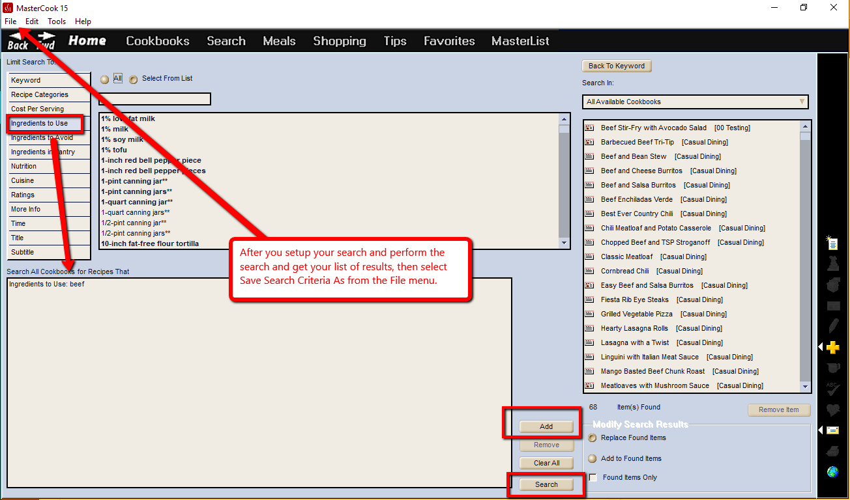850x500 pixels.
Task: Click the MasterCook app icon in title bar
Action: click(8, 8)
